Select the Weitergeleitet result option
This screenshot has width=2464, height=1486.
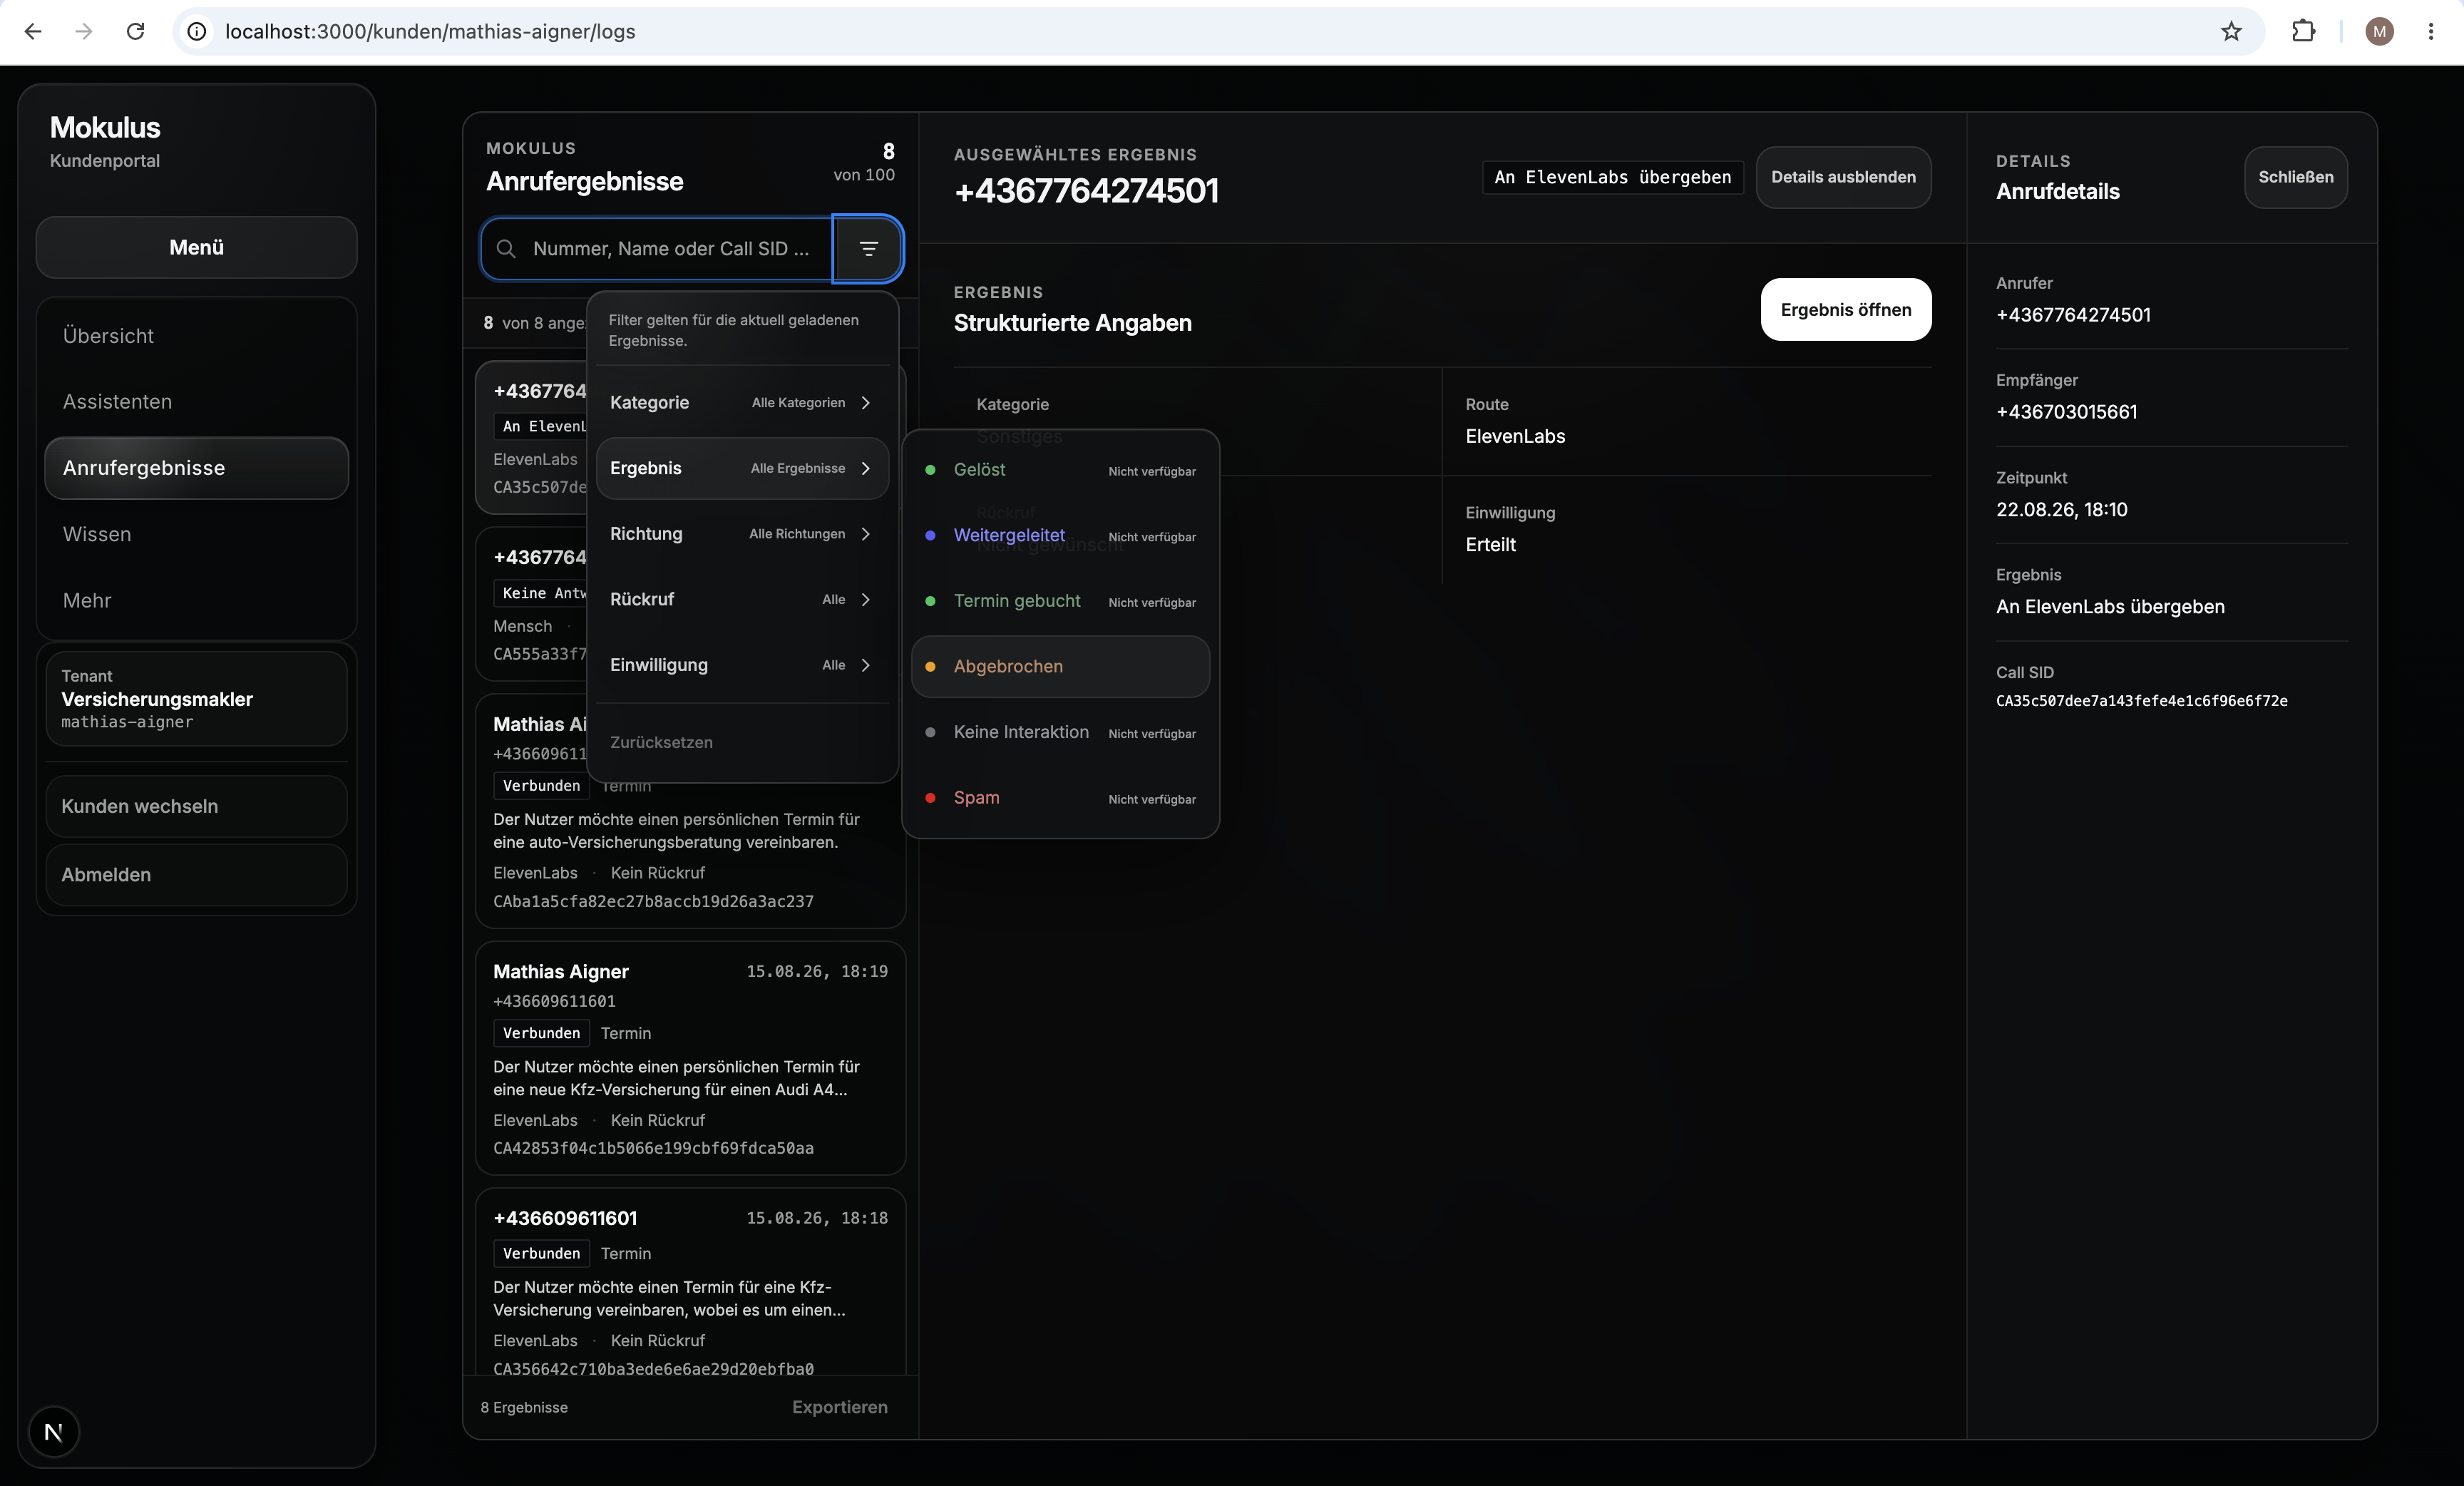[1060, 535]
